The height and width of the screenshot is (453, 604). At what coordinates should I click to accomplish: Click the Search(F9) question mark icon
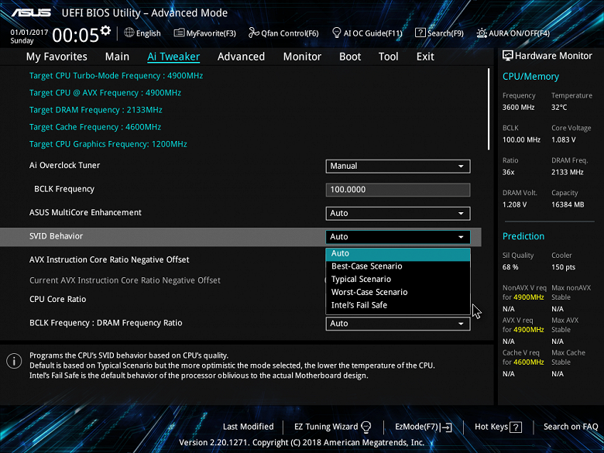420,33
